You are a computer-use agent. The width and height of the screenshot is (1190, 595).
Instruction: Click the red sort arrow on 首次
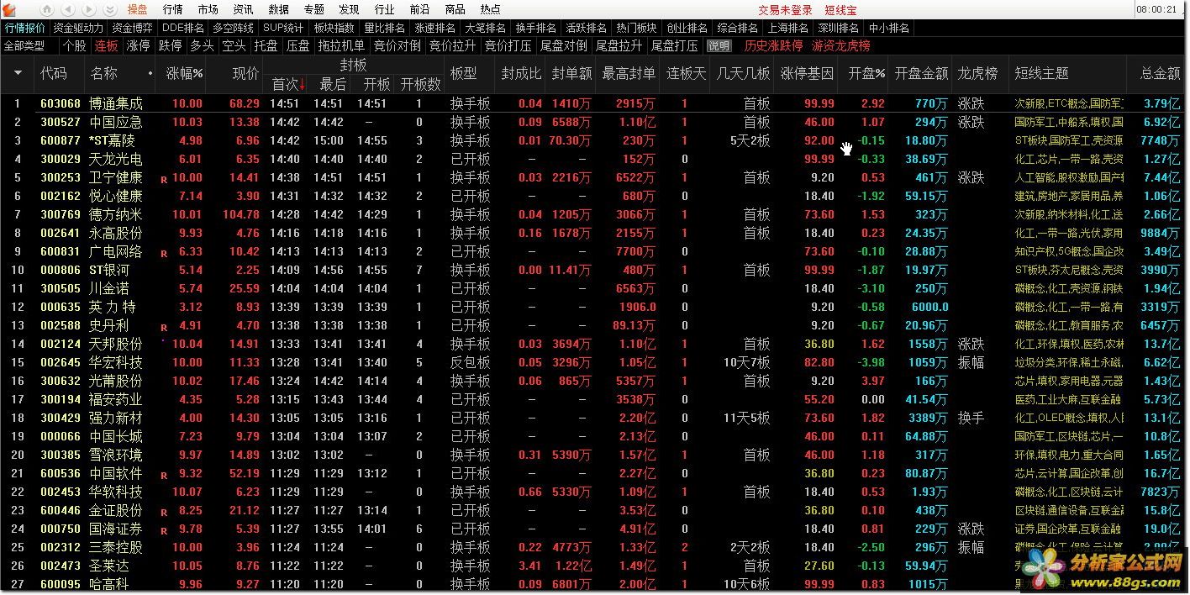(303, 84)
